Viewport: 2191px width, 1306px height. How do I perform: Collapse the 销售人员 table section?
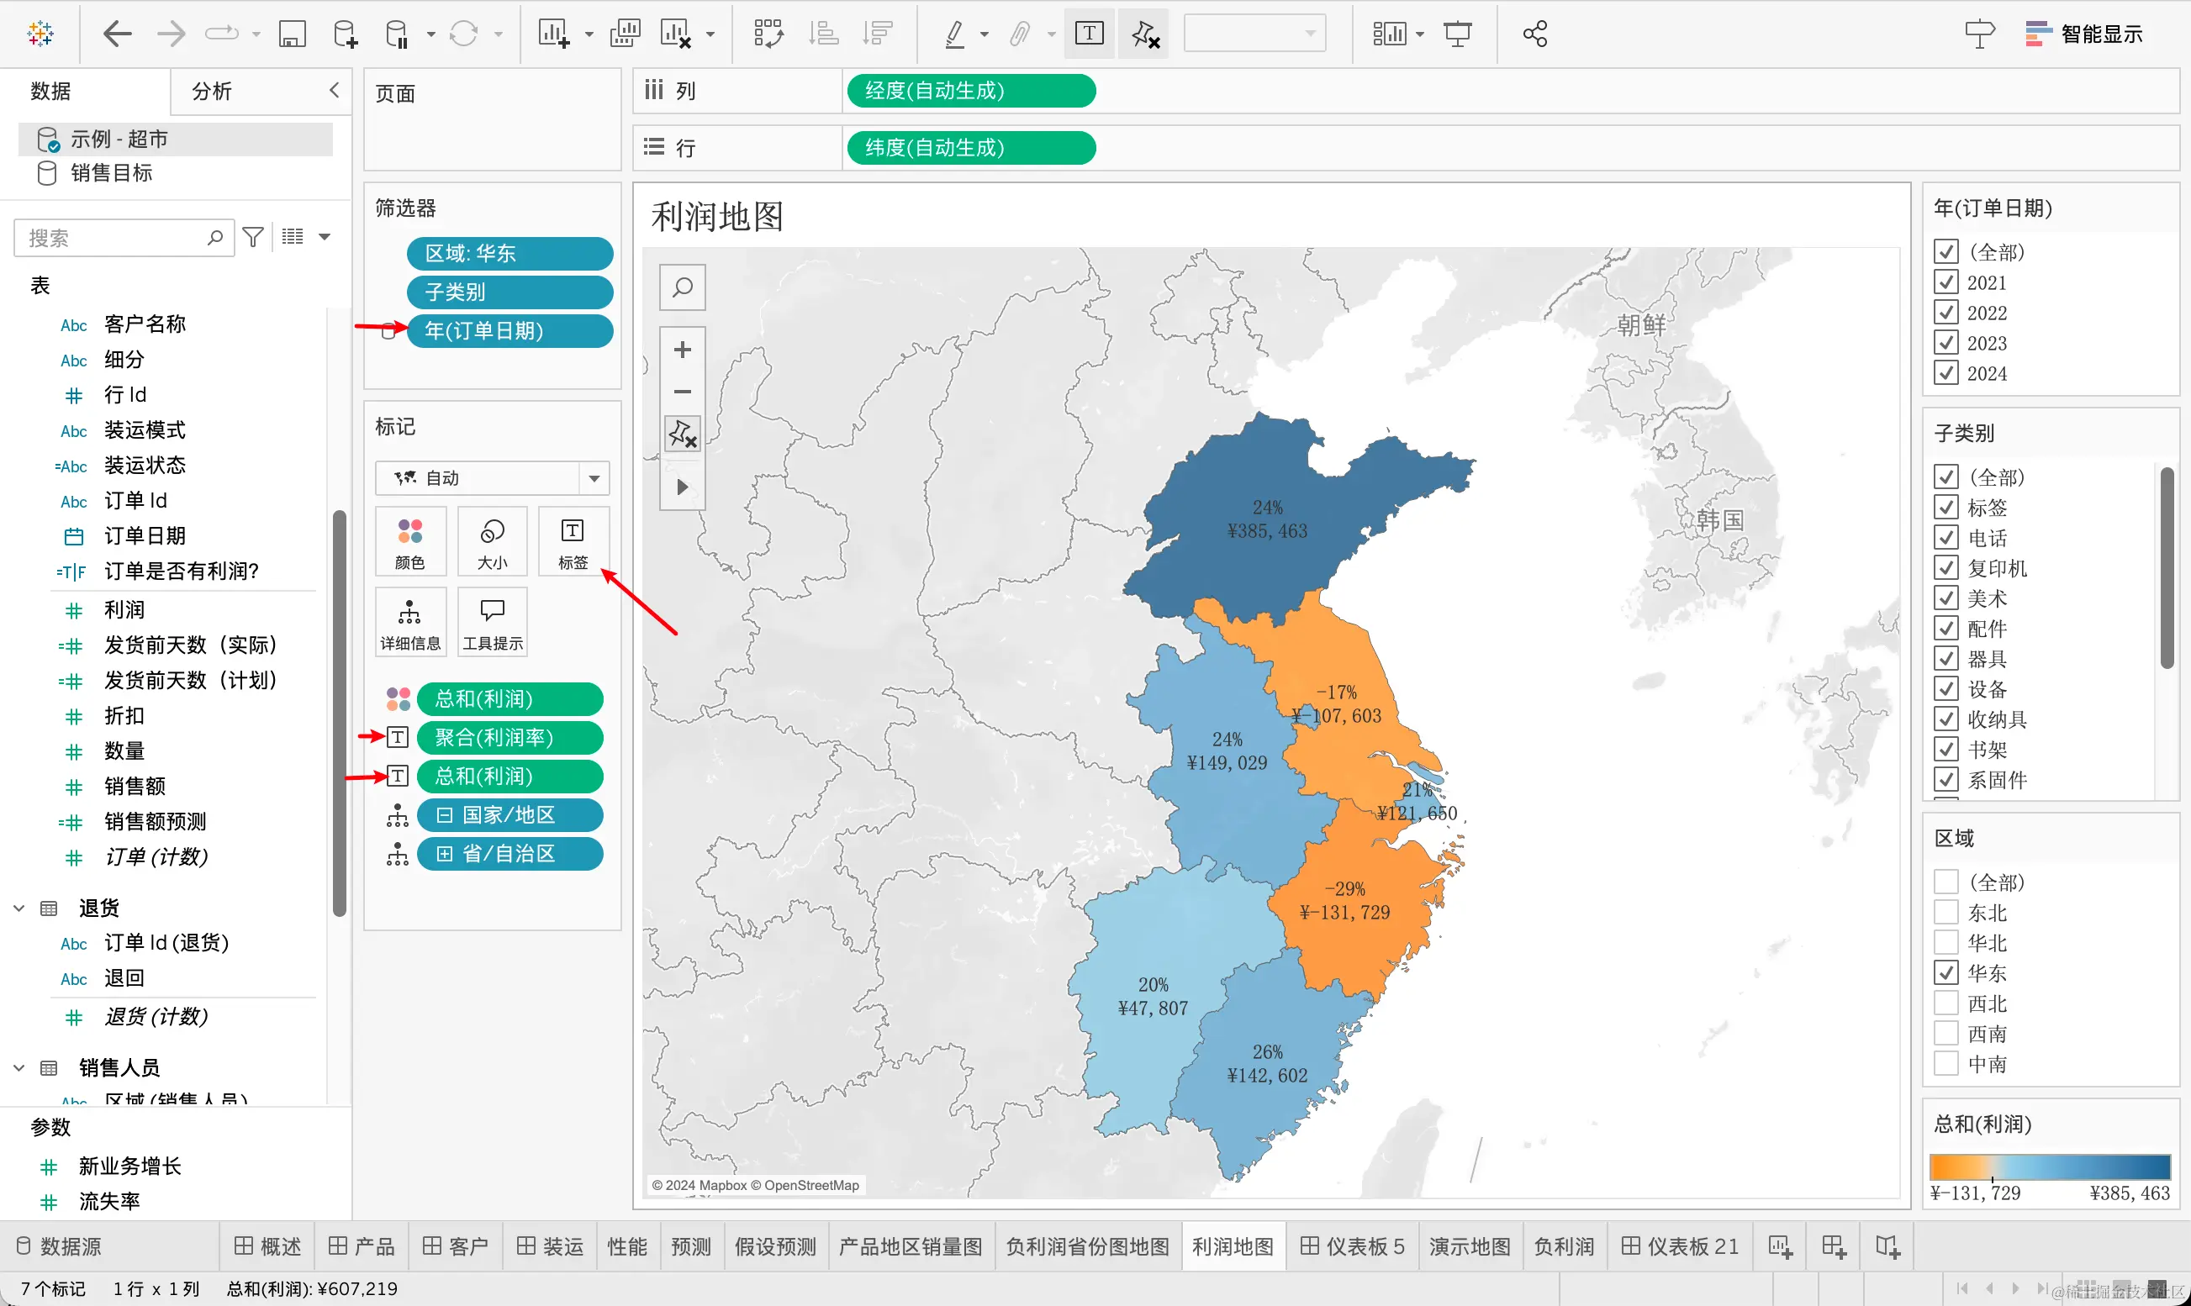point(18,1067)
